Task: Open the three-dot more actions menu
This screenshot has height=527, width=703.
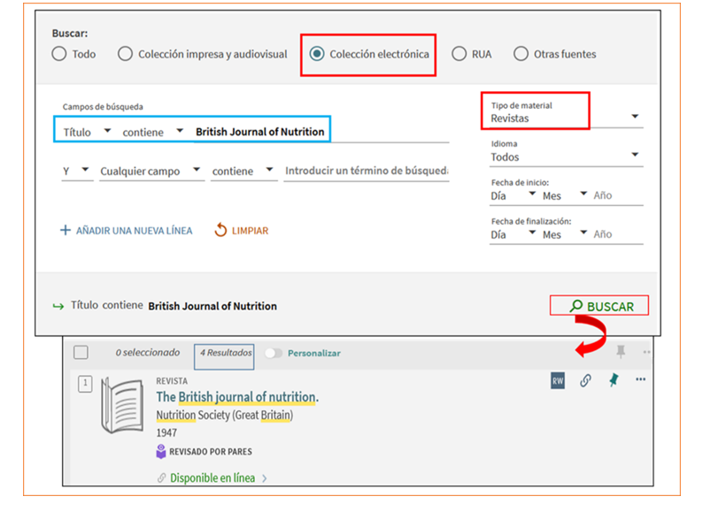Action: click(x=640, y=380)
